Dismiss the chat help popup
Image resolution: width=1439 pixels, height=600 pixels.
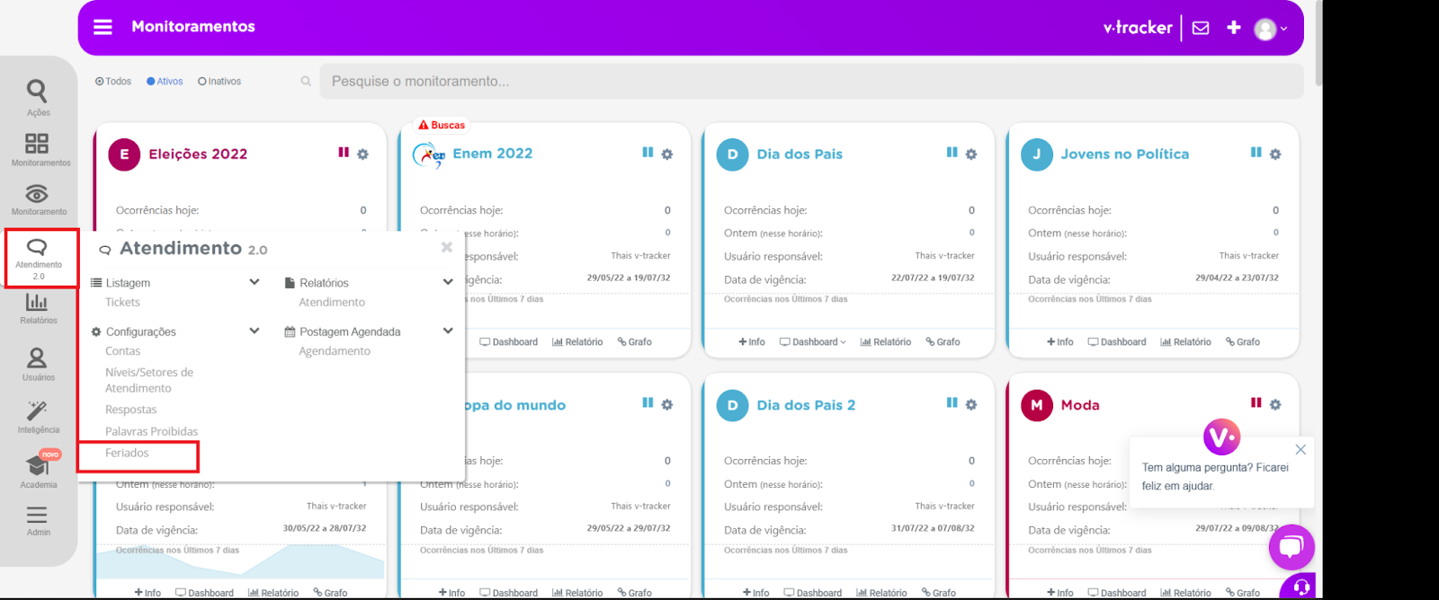click(1300, 449)
